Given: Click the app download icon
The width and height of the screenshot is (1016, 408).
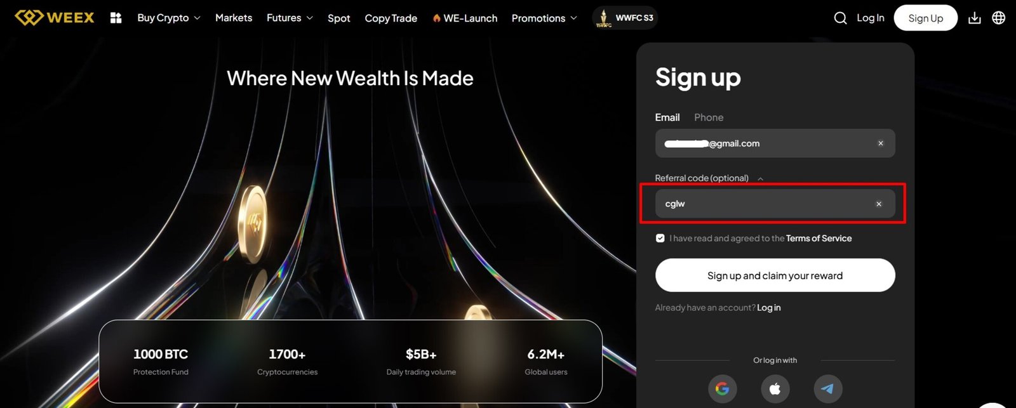Looking at the screenshot, I should [974, 18].
